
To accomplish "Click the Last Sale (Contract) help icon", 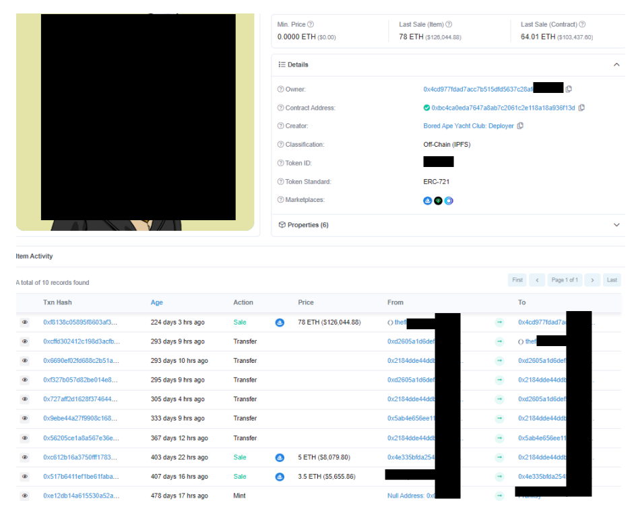I will coord(582,24).
